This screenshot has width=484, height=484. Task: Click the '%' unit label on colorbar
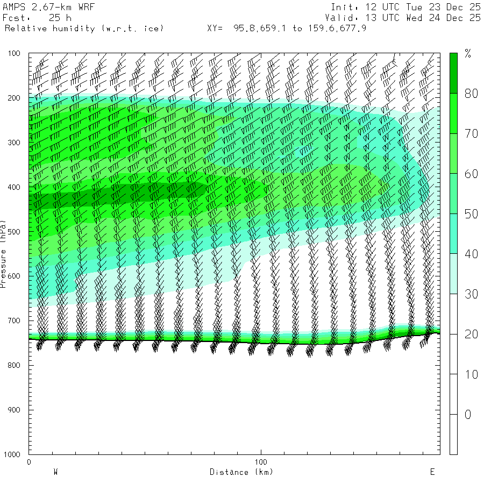(468, 54)
